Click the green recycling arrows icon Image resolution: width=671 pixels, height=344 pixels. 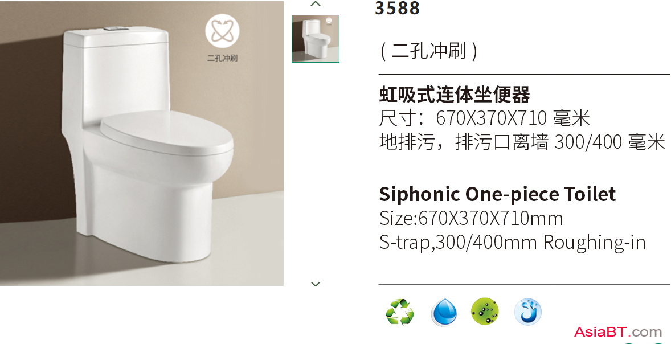pyautogui.click(x=400, y=312)
